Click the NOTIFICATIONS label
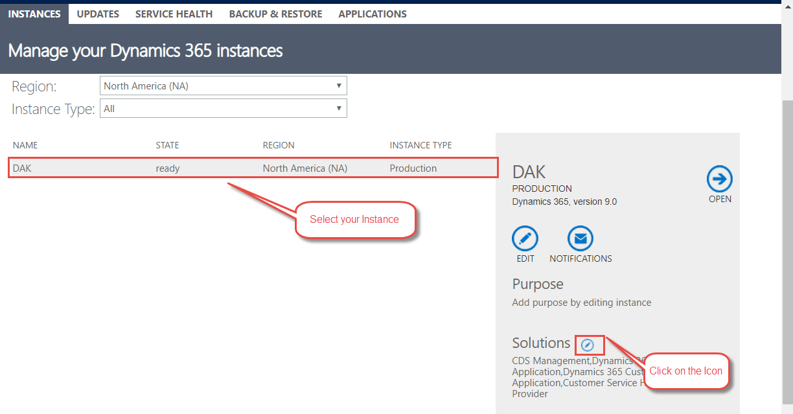Screen dimensions: 793x414 580,259
